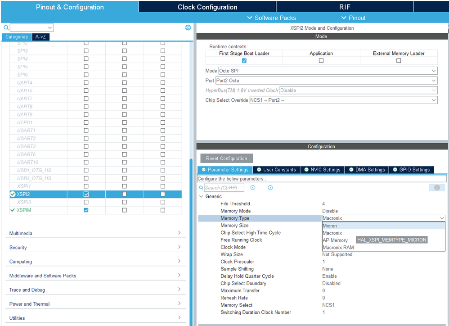Open the User Constants tab
The image size is (449, 326).
click(276, 170)
